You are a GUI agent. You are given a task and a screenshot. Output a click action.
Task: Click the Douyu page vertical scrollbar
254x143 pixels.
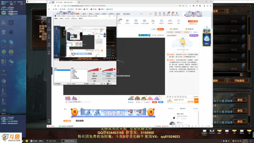(x=212, y=20)
